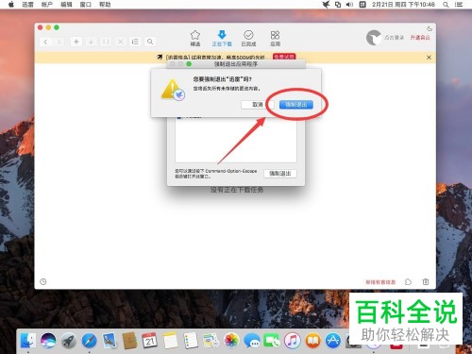Open the 帐户 menu
The image size is (472, 354).
click(x=47, y=5)
